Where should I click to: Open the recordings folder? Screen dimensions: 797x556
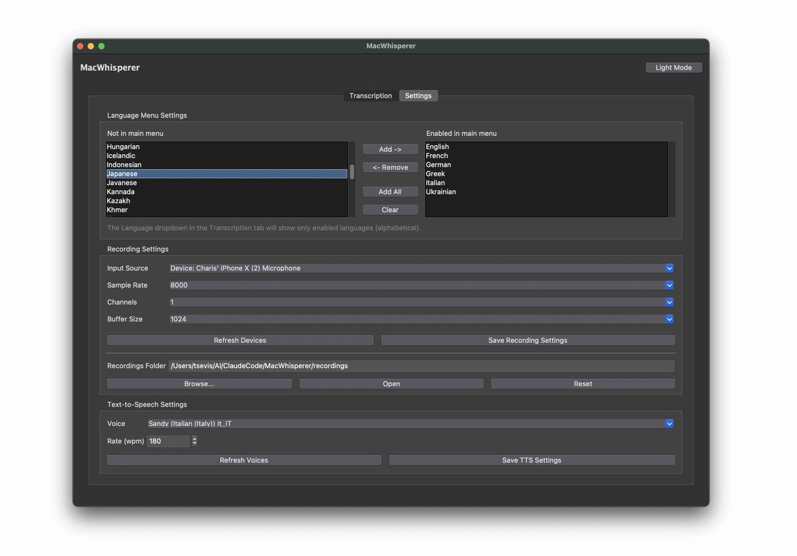click(x=391, y=383)
